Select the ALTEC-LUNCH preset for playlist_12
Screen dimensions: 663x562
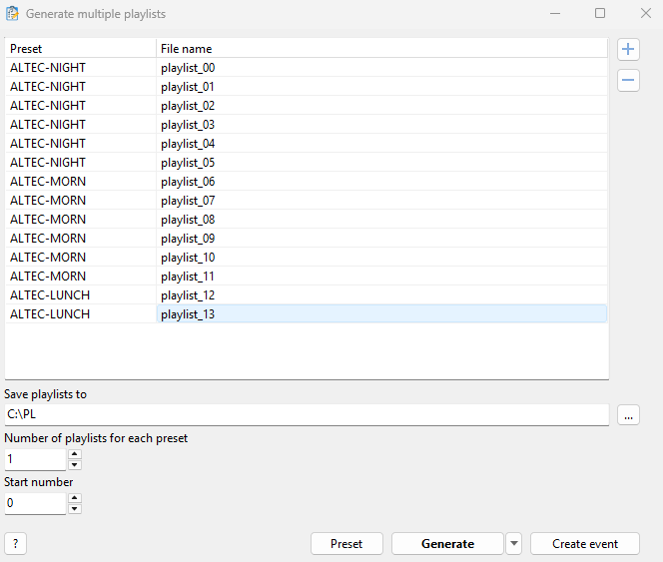click(50, 295)
